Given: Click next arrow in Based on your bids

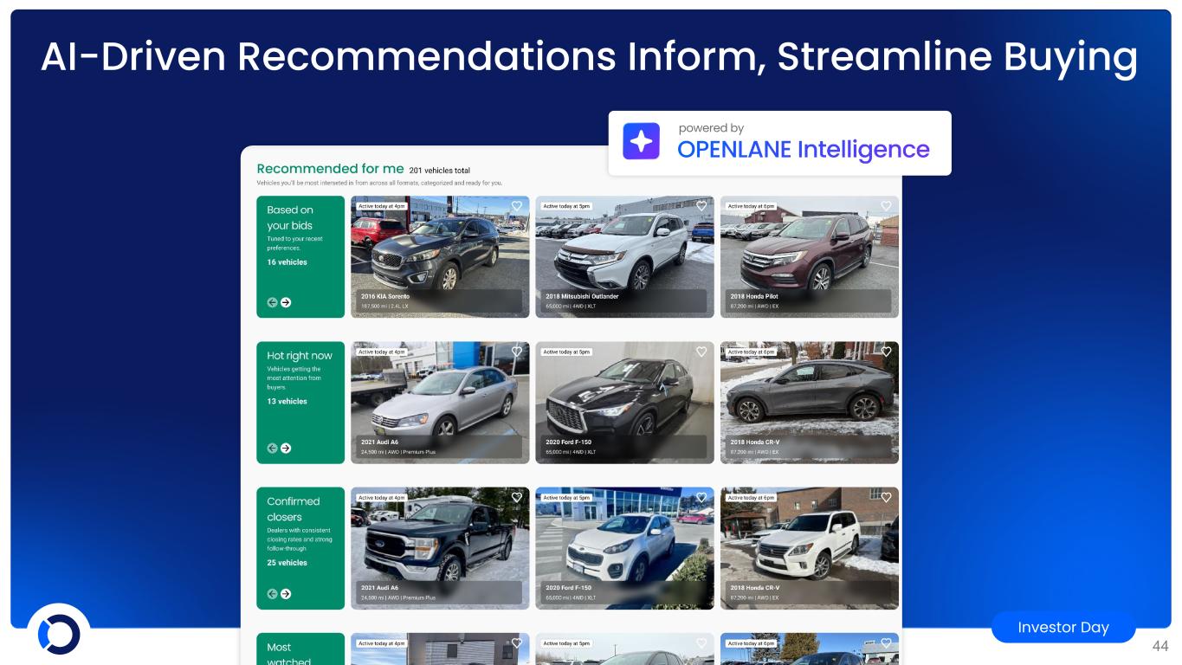Looking at the screenshot, I should pos(286,302).
